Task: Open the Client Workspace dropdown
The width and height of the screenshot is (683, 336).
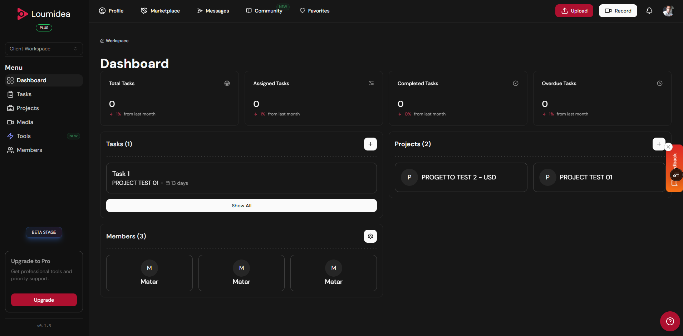Action: coord(44,49)
